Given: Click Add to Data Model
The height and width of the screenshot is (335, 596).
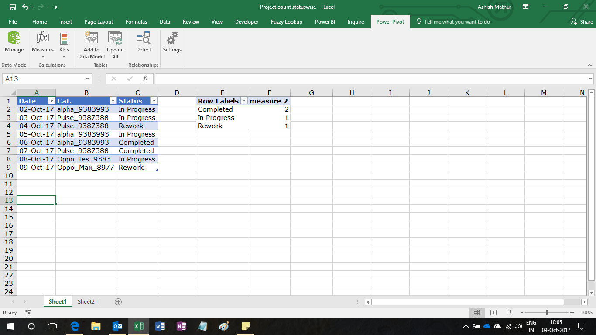Looking at the screenshot, I should pos(91,45).
